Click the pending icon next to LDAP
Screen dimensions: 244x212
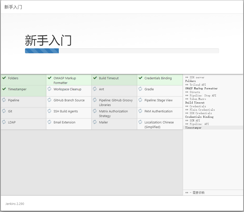(4, 122)
